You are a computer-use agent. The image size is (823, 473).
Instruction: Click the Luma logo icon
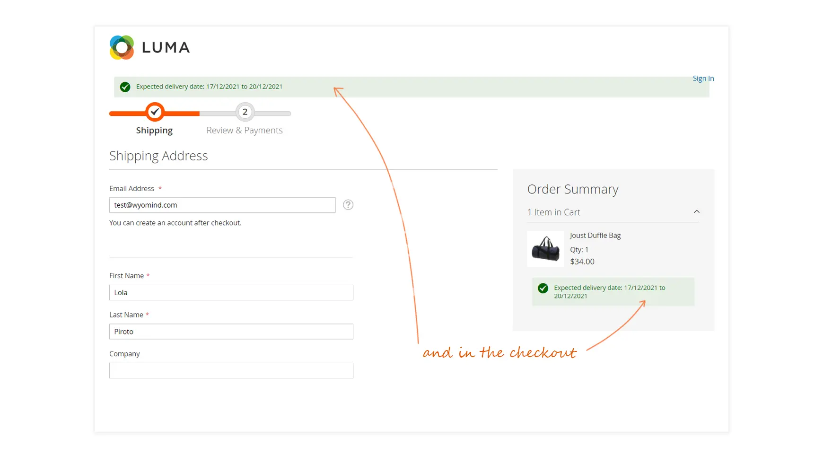(x=122, y=47)
